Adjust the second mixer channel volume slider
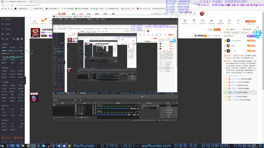The width and height of the screenshot is (264, 148). [x=115, y=115]
